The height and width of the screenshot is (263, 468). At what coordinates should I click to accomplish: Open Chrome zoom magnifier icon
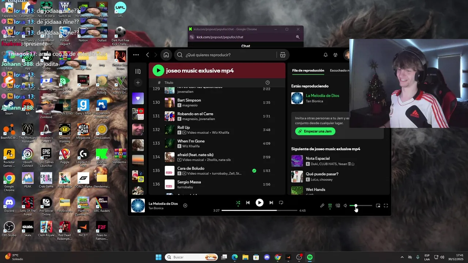pyautogui.click(x=298, y=37)
